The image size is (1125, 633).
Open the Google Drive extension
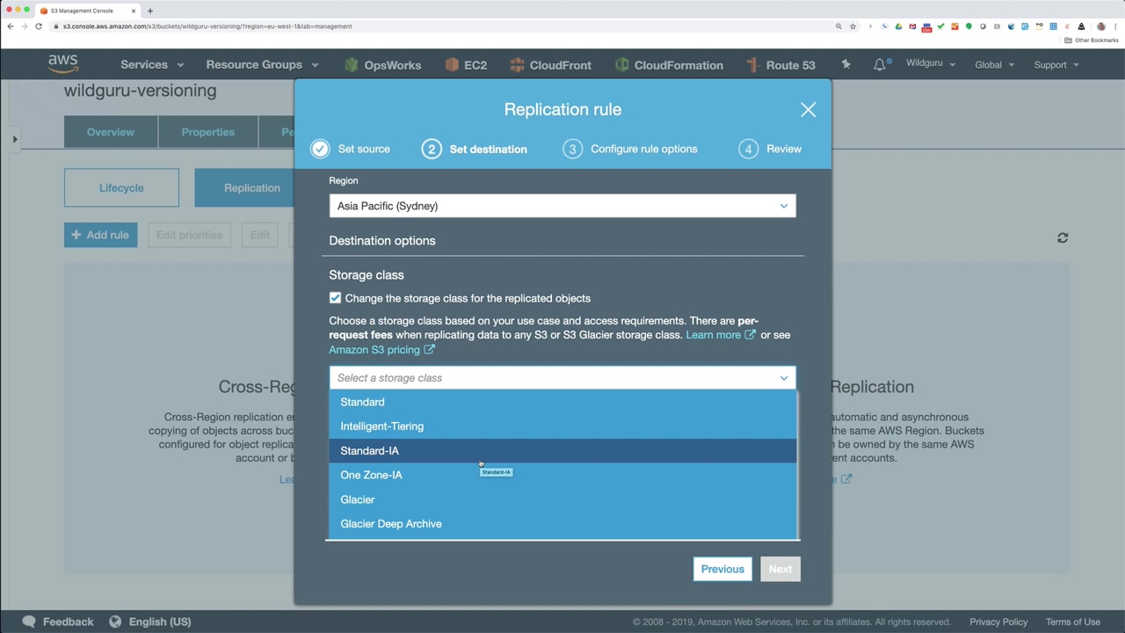point(898,26)
